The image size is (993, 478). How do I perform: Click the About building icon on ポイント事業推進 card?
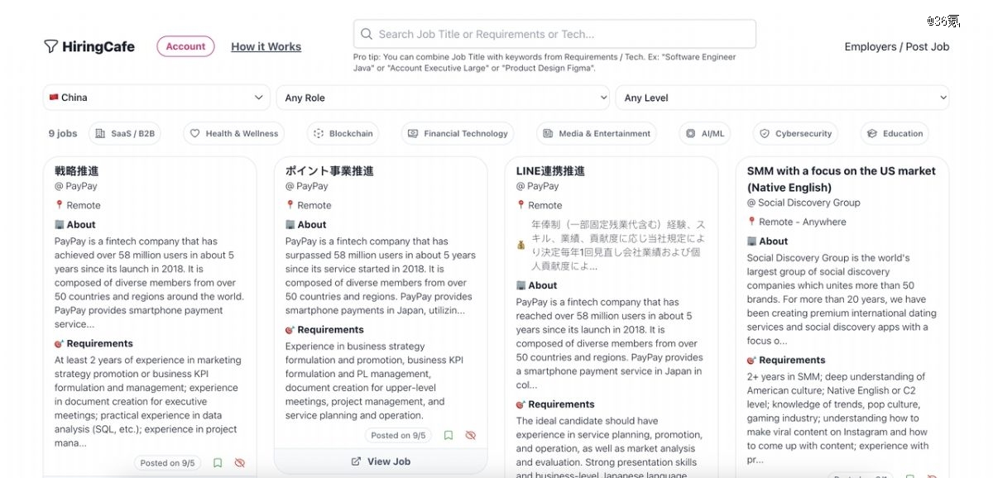(290, 224)
